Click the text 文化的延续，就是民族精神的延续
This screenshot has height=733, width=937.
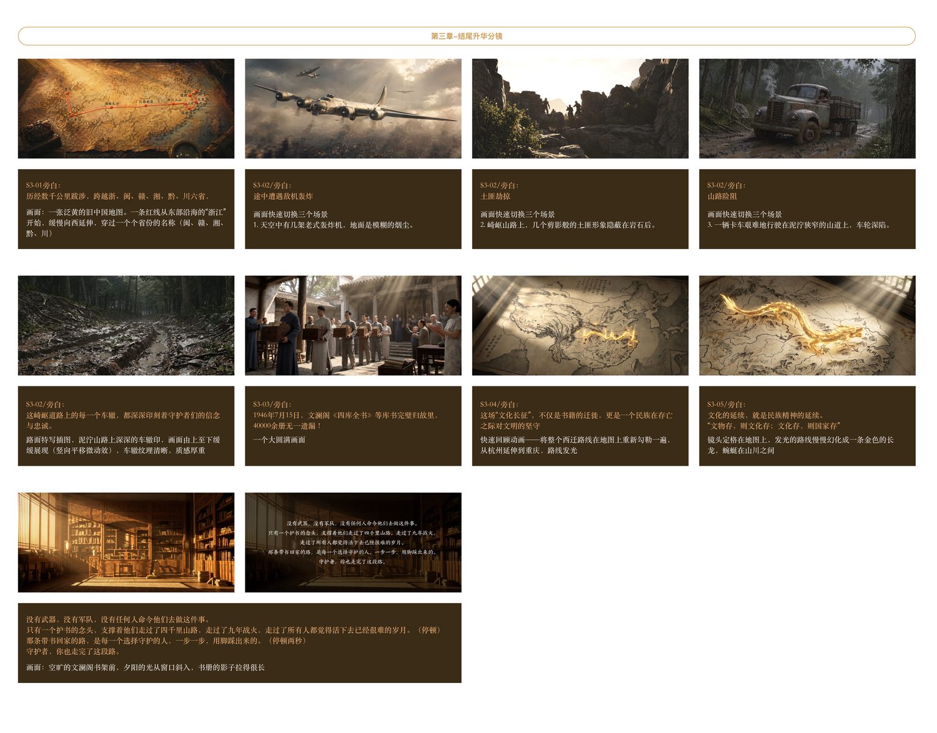click(x=766, y=415)
